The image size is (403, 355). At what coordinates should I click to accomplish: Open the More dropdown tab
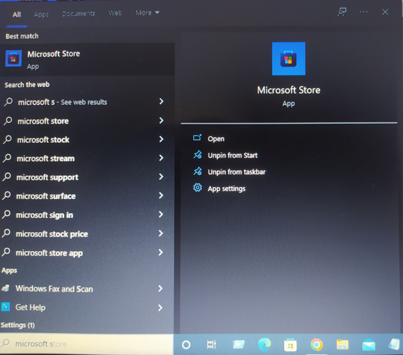coord(147,13)
